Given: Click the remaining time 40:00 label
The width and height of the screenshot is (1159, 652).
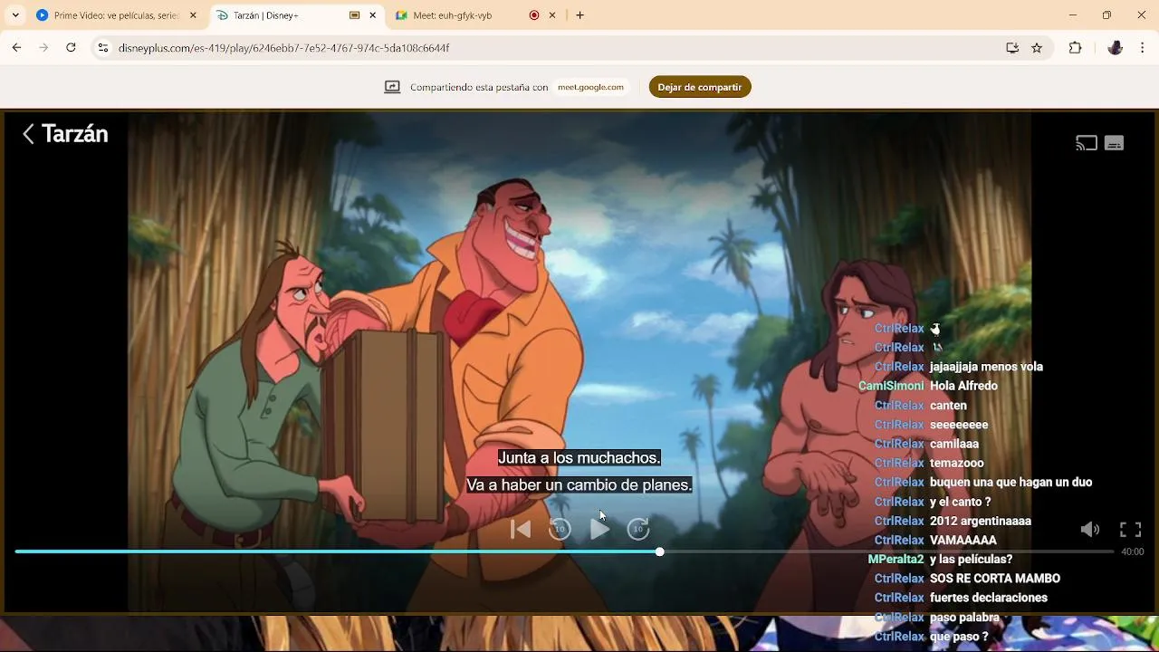Looking at the screenshot, I should 1133,551.
